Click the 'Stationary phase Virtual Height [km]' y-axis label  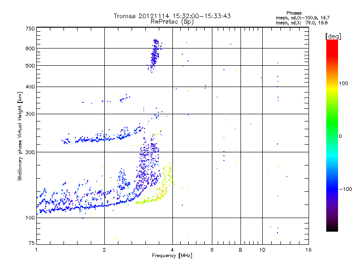coord(20,136)
